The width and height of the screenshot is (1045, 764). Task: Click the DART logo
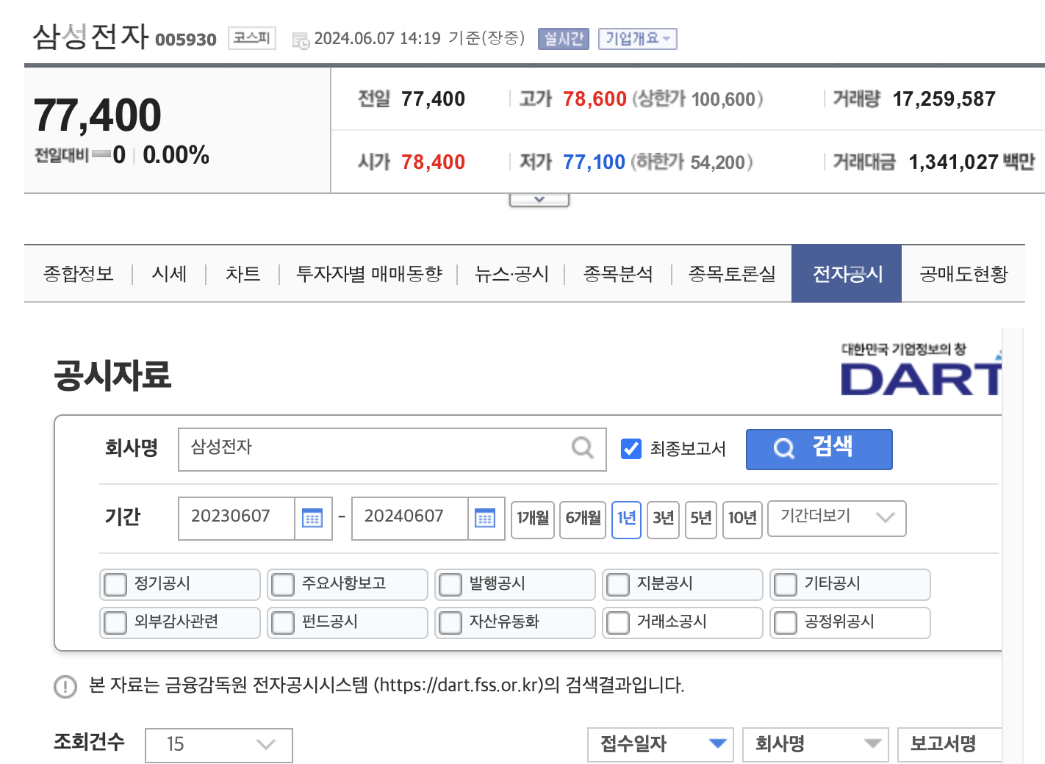pos(921,370)
